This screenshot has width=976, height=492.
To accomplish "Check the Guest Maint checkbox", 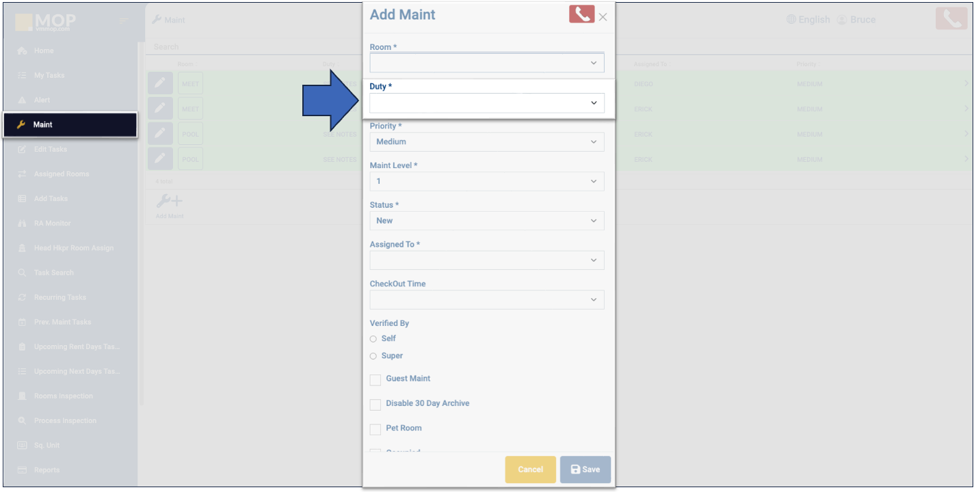I will (375, 380).
